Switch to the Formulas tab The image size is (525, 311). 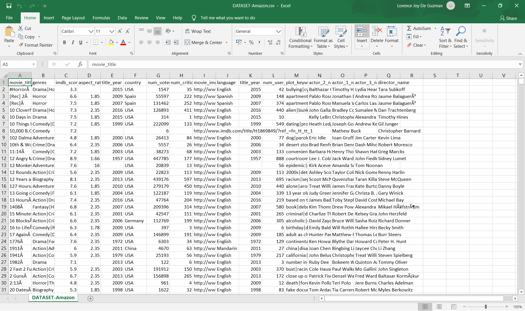click(101, 18)
